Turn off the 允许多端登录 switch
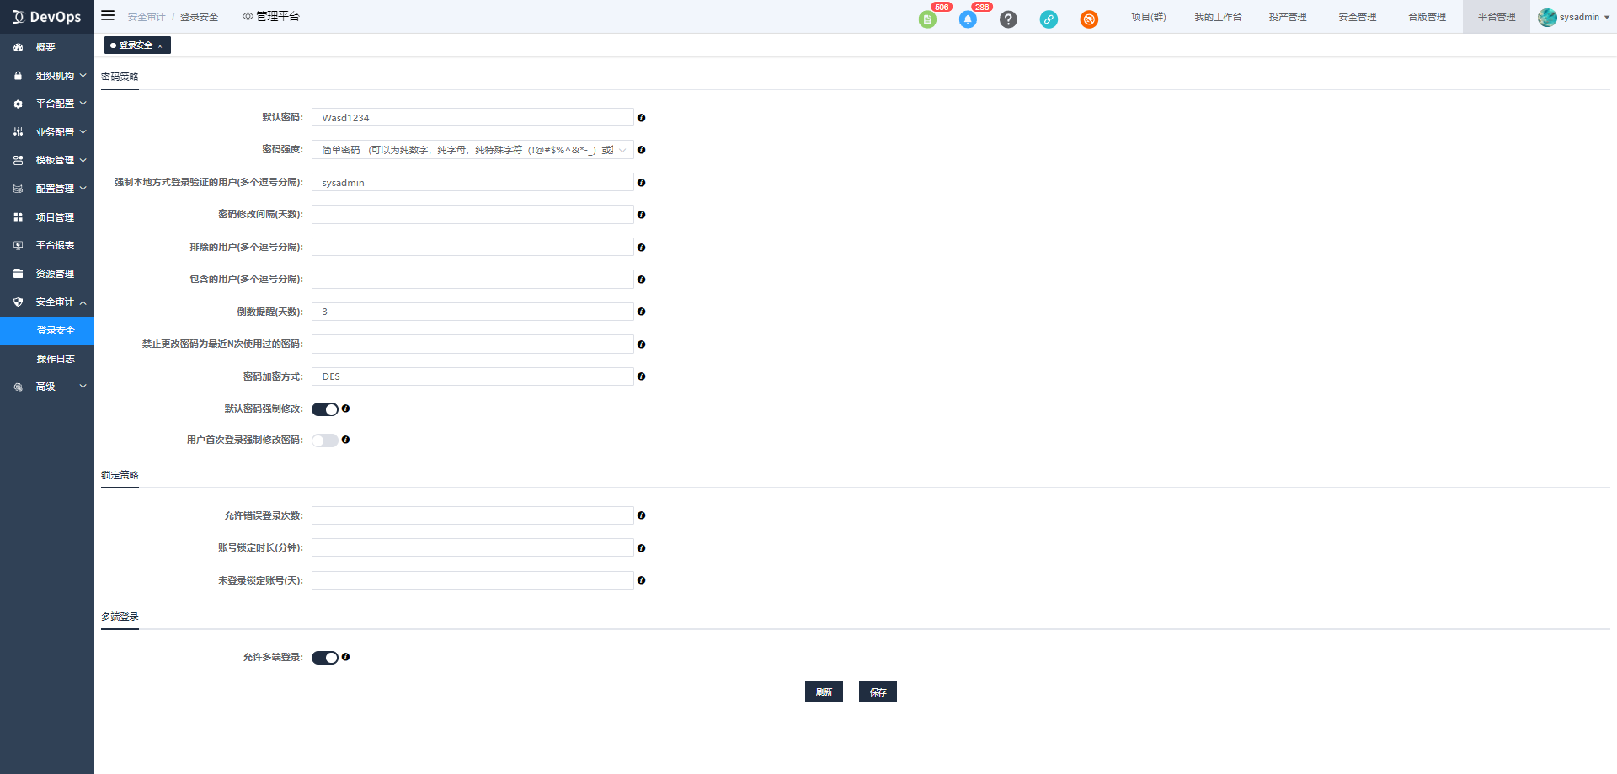Image resolution: width=1617 pixels, height=774 pixels. coord(324,658)
